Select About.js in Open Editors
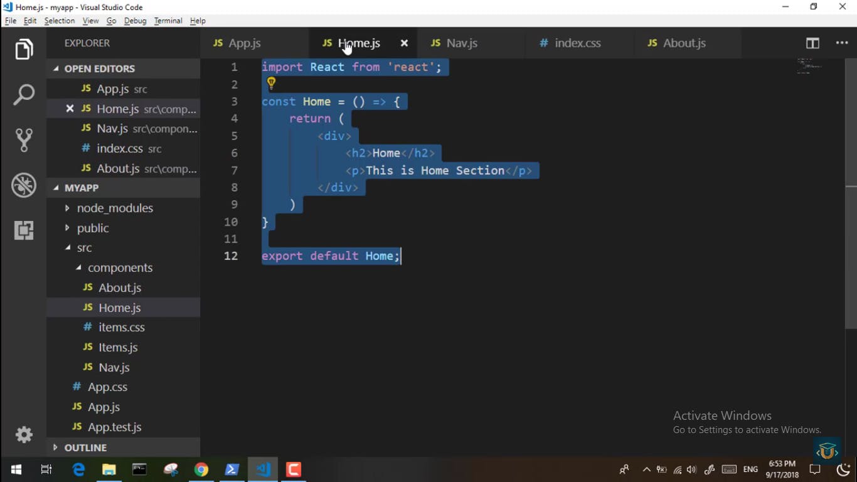Image resolution: width=857 pixels, height=482 pixels. click(124, 169)
